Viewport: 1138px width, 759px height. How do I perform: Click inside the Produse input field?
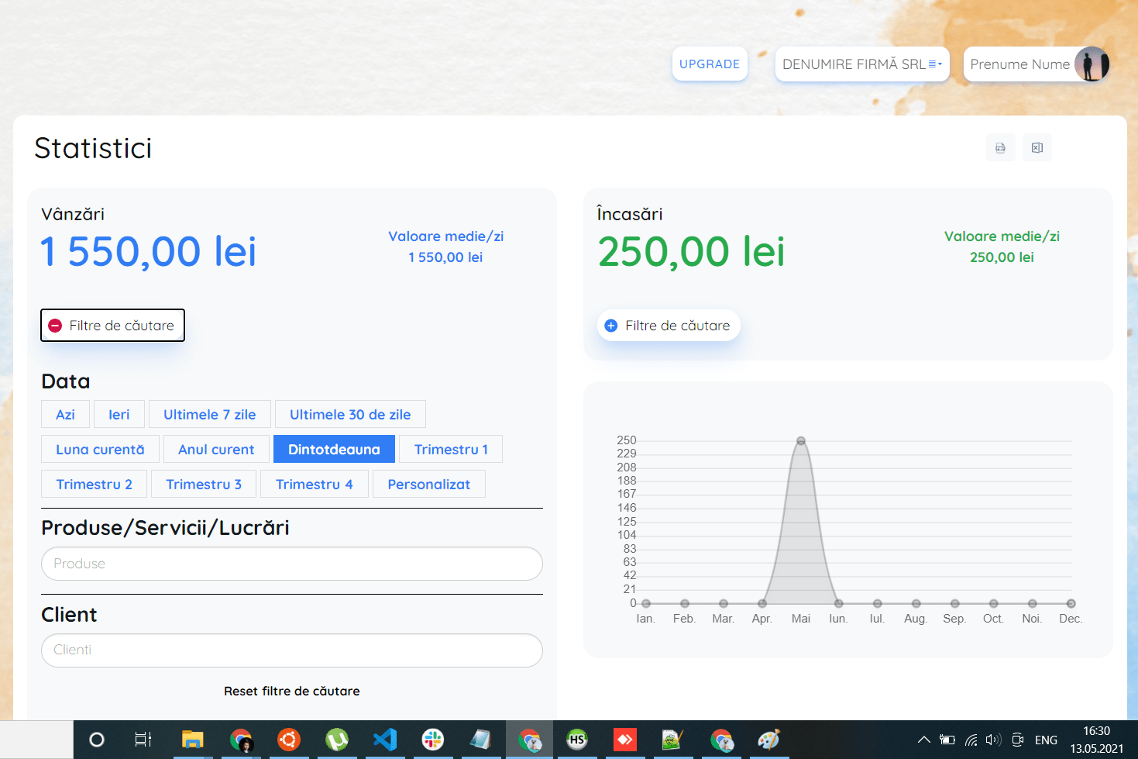pos(291,564)
